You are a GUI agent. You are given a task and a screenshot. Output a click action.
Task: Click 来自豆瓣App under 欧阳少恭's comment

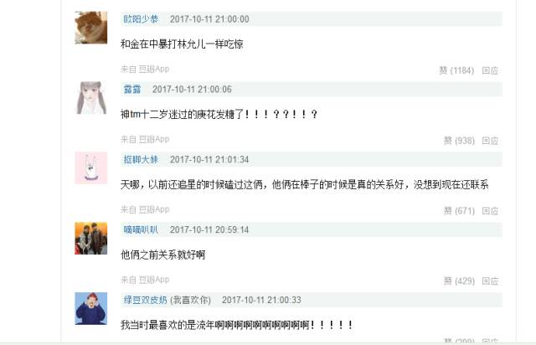(145, 69)
